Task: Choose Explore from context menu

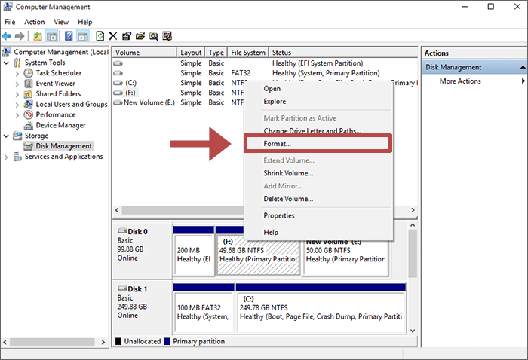Action: pos(318,101)
